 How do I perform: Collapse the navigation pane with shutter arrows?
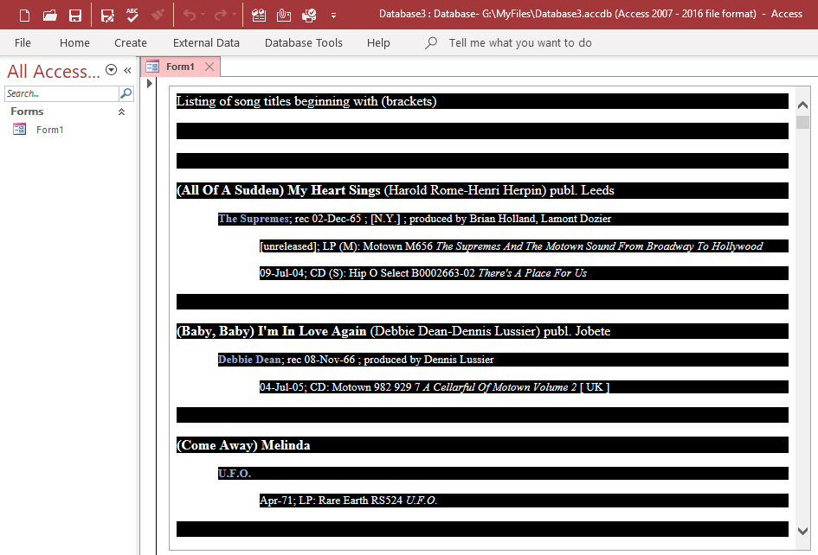[127, 70]
